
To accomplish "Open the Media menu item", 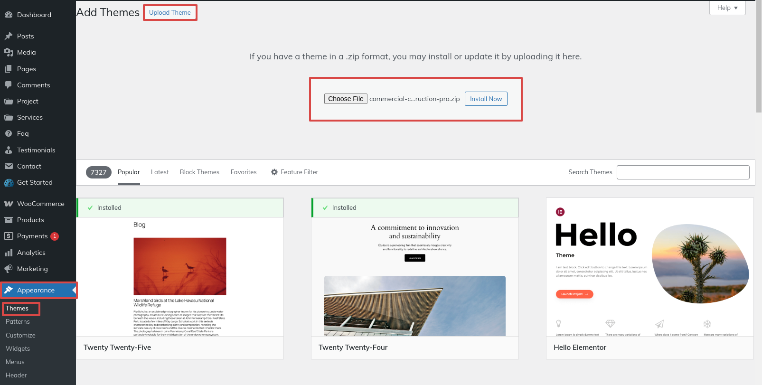I will 38,52.
